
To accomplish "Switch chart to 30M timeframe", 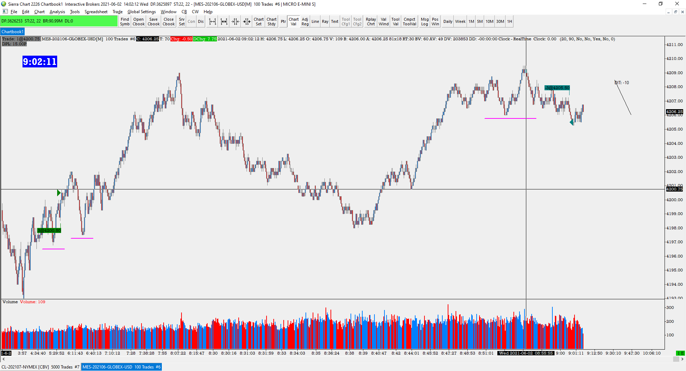I will [x=500, y=22].
